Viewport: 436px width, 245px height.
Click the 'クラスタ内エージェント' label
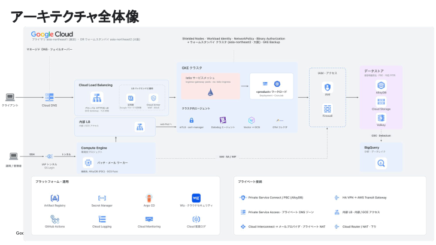click(196, 108)
